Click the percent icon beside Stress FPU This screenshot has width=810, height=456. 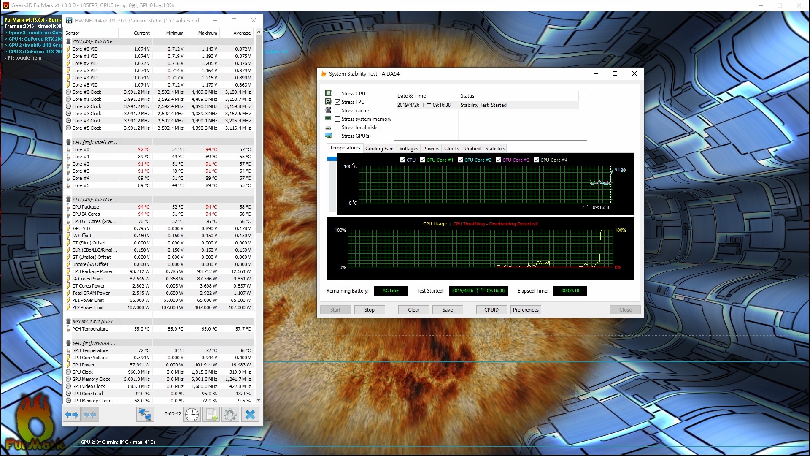[x=328, y=102]
